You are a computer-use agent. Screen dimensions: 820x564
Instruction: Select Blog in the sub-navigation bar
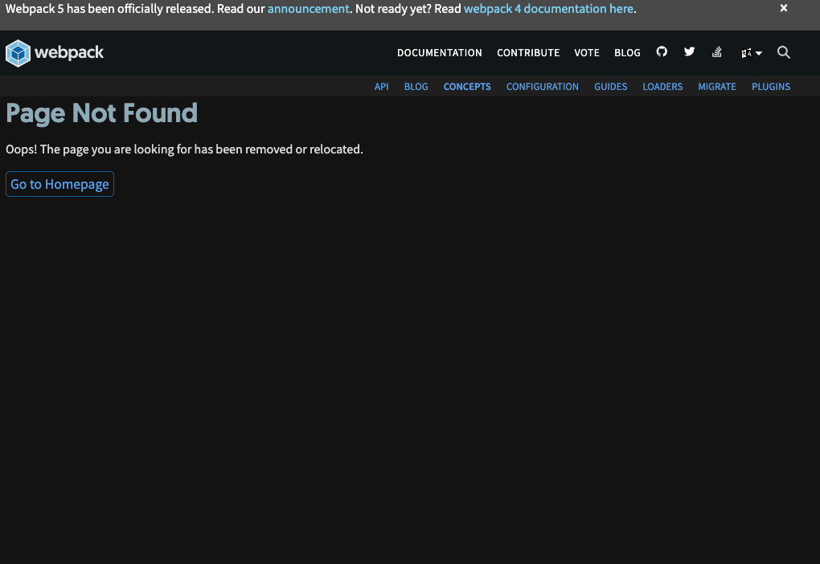(416, 87)
